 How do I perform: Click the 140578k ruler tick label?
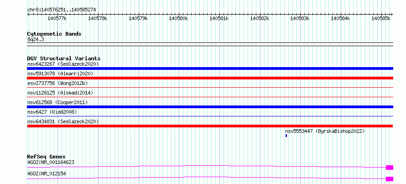click(98, 19)
